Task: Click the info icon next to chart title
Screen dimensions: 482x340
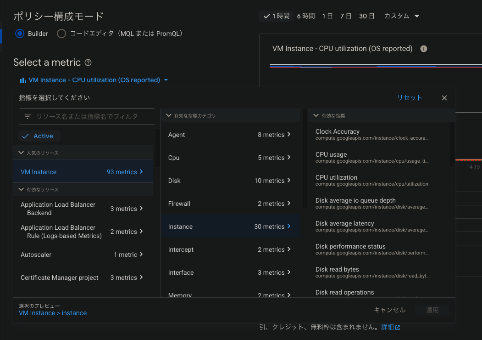Action: (424, 49)
